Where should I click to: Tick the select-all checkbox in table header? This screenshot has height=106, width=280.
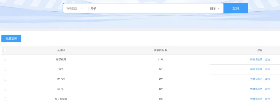click(5, 50)
